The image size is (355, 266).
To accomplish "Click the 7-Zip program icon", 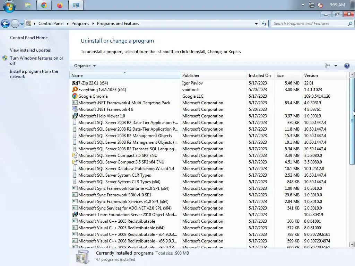I will pyautogui.click(x=75, y=83).
